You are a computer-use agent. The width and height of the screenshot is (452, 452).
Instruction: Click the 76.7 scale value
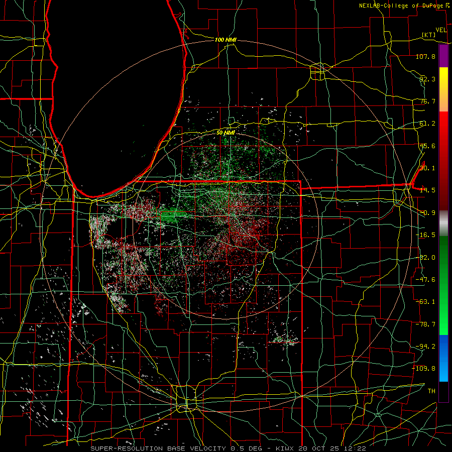pyautogui.click(x=427, y=101)
